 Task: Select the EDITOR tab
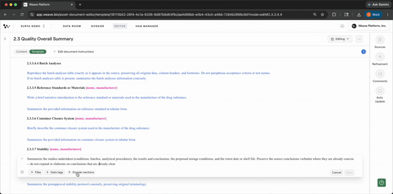click(x=120, y=26)
